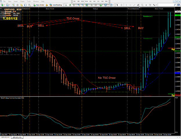Viewport: 181px width, 139px height.
Task: Toggle the Market Watch window
Action: 13,5
